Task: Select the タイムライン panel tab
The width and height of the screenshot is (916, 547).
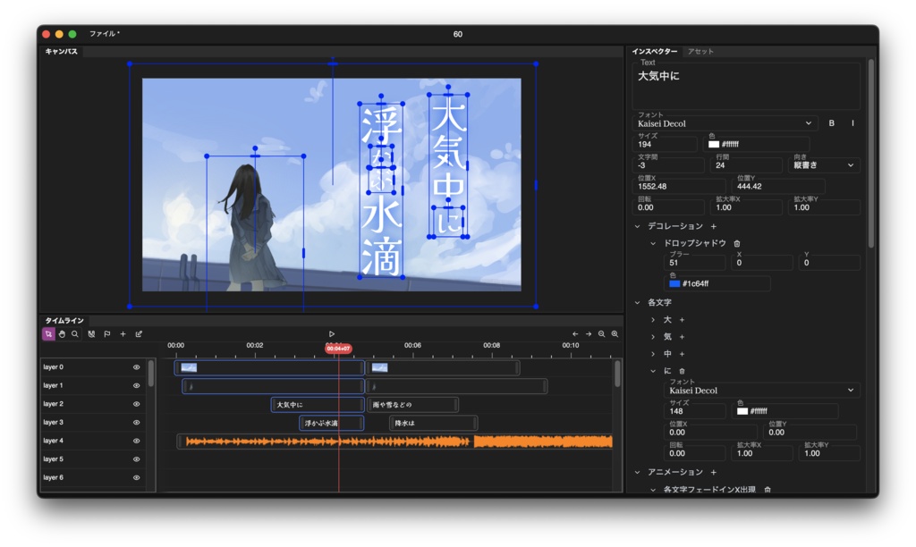Action: 64,321
